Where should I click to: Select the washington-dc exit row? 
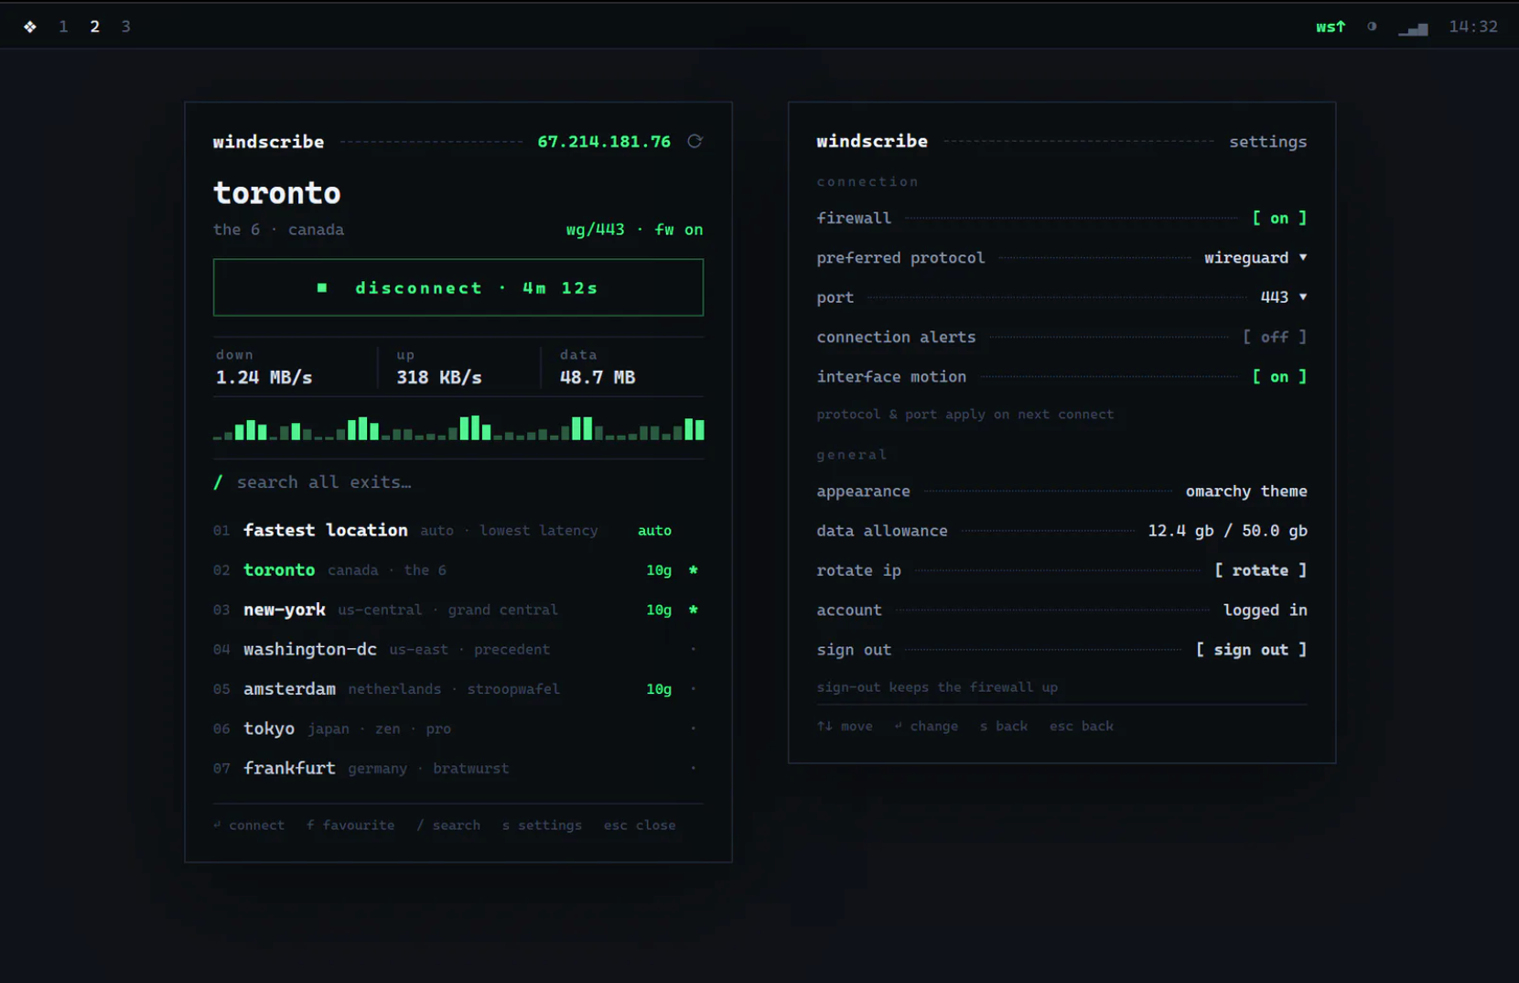click(x=458, y=649)
